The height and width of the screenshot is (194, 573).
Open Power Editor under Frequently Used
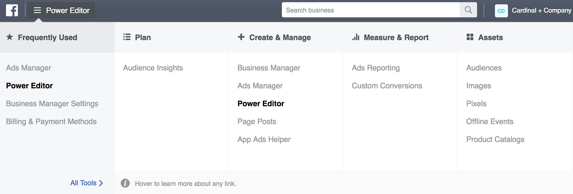(29, 86)
